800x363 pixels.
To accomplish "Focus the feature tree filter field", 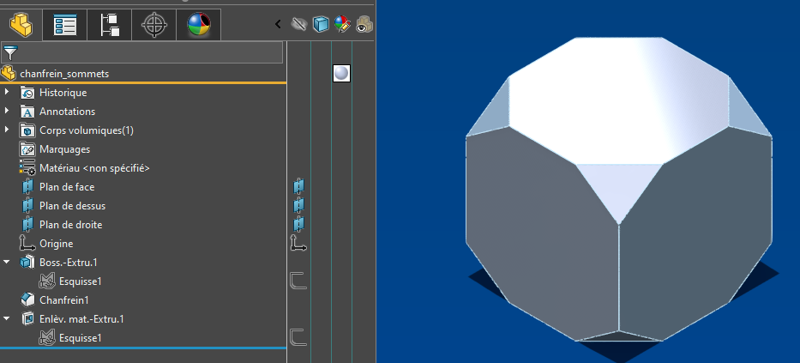I will 141,52.
